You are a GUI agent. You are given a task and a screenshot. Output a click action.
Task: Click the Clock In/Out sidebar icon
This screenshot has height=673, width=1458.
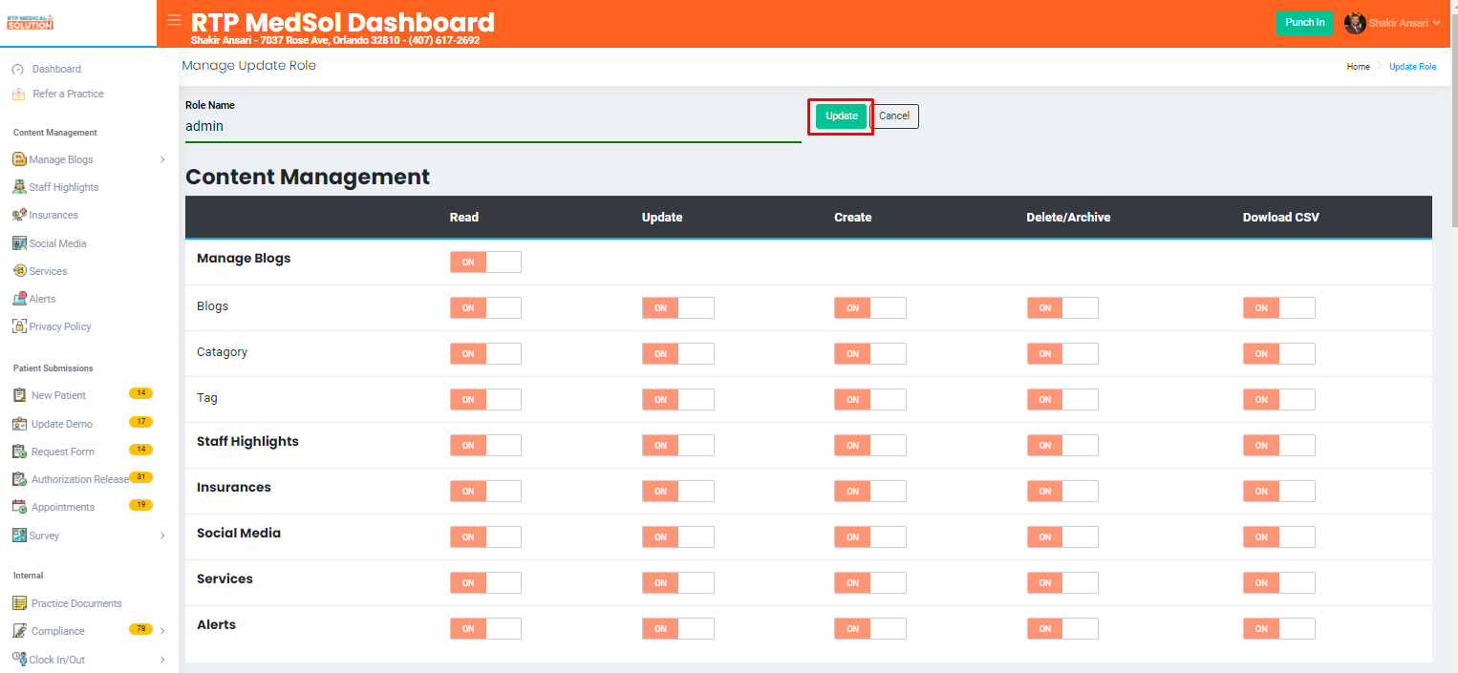pos(19,659)
